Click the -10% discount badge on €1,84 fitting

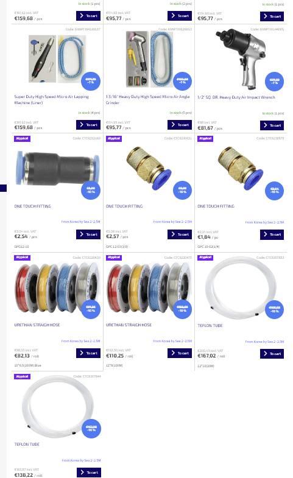point(274,191)
